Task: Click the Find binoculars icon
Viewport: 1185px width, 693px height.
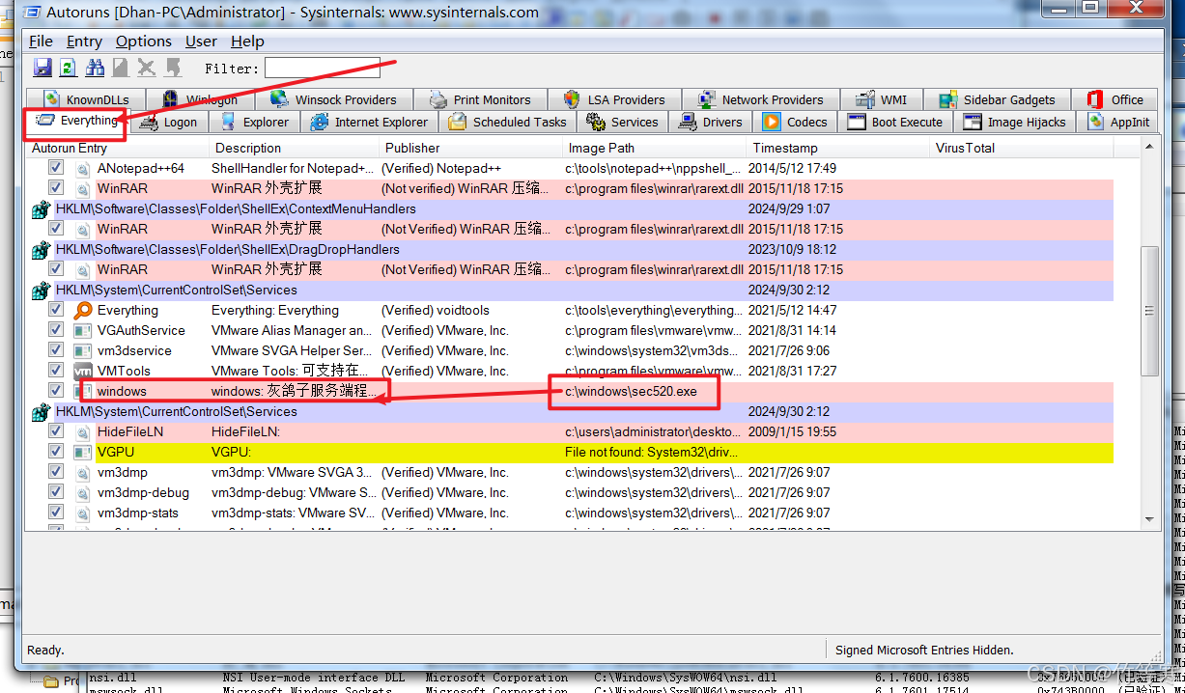Action: 95,68
